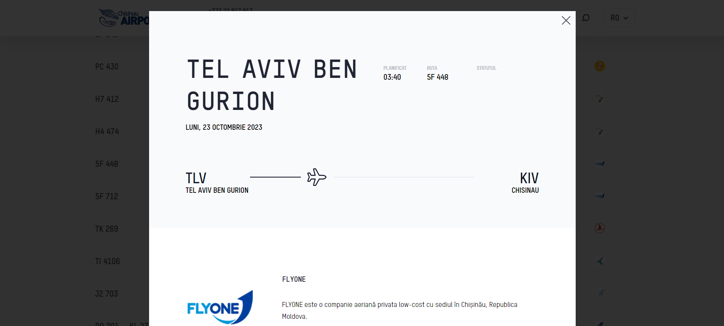
Task: Click the airplane icon on route line
Action: [x=317, y=177]
